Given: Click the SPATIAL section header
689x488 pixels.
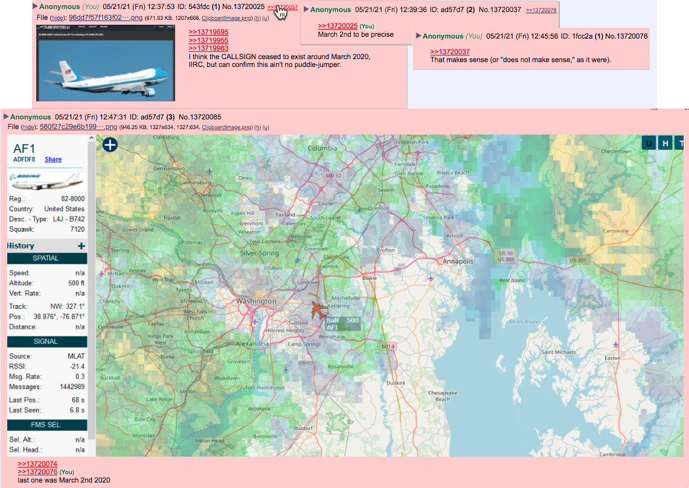Looking at the screenshot, I should pyautogui.click(x=46, y=259).
